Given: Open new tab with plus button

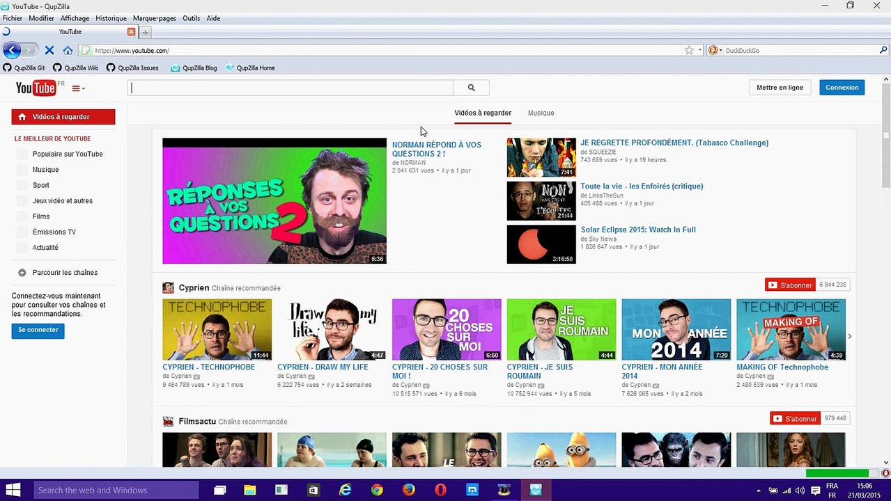Looking at the screenshot, I should (x=145, y=32).
